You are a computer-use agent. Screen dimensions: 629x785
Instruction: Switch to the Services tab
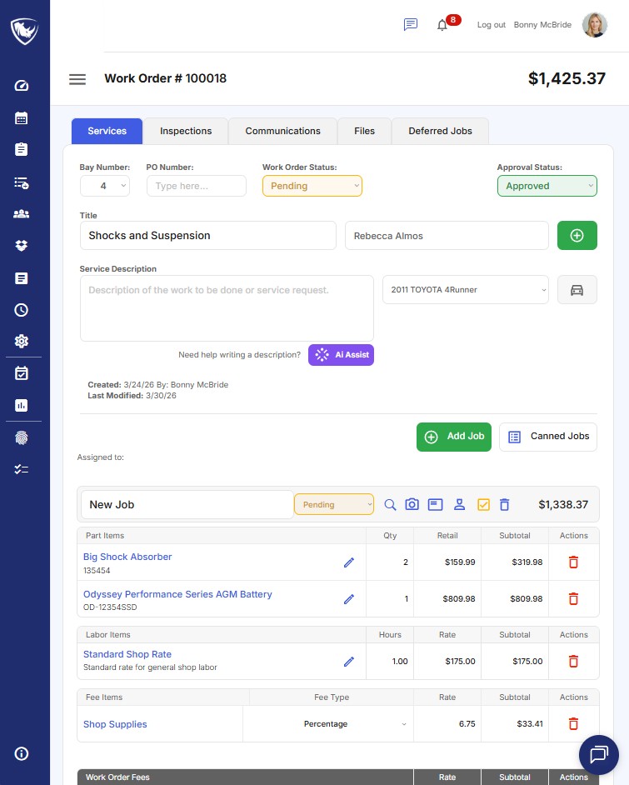[x=107, y=131]
